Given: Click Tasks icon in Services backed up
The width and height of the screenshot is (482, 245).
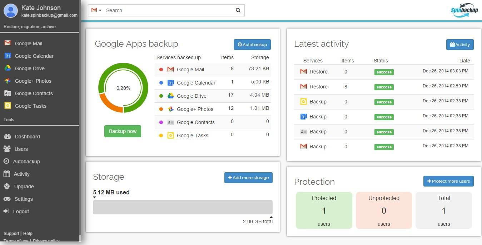Looking at the screenshot, I should (170, 136).
